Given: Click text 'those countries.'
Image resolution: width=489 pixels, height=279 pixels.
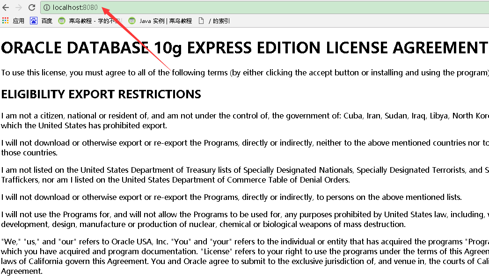Looking at the screenshot, I should click(29, 153).
